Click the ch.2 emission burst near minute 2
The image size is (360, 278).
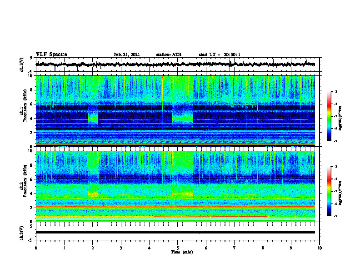(x=93, y=194)
